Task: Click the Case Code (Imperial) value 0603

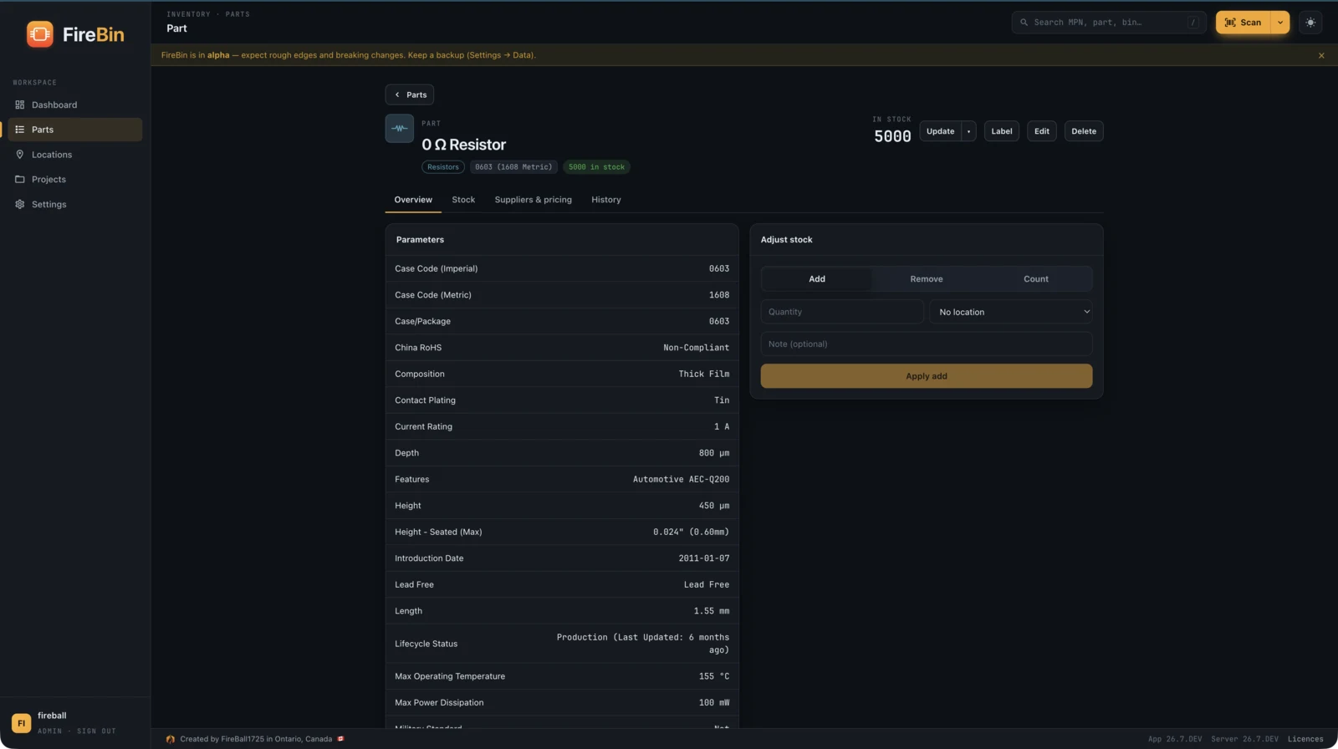Action: pyautogui.click(x=719, y=268)
